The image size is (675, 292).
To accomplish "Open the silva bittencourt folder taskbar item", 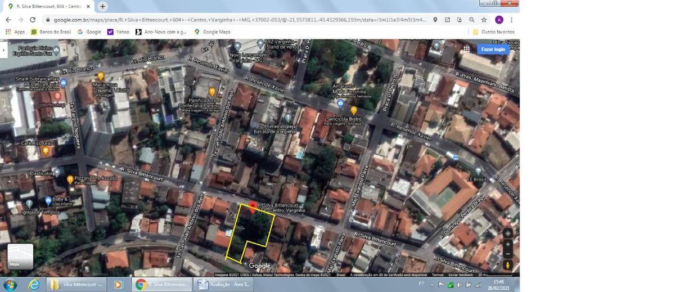I will [76, 285].
